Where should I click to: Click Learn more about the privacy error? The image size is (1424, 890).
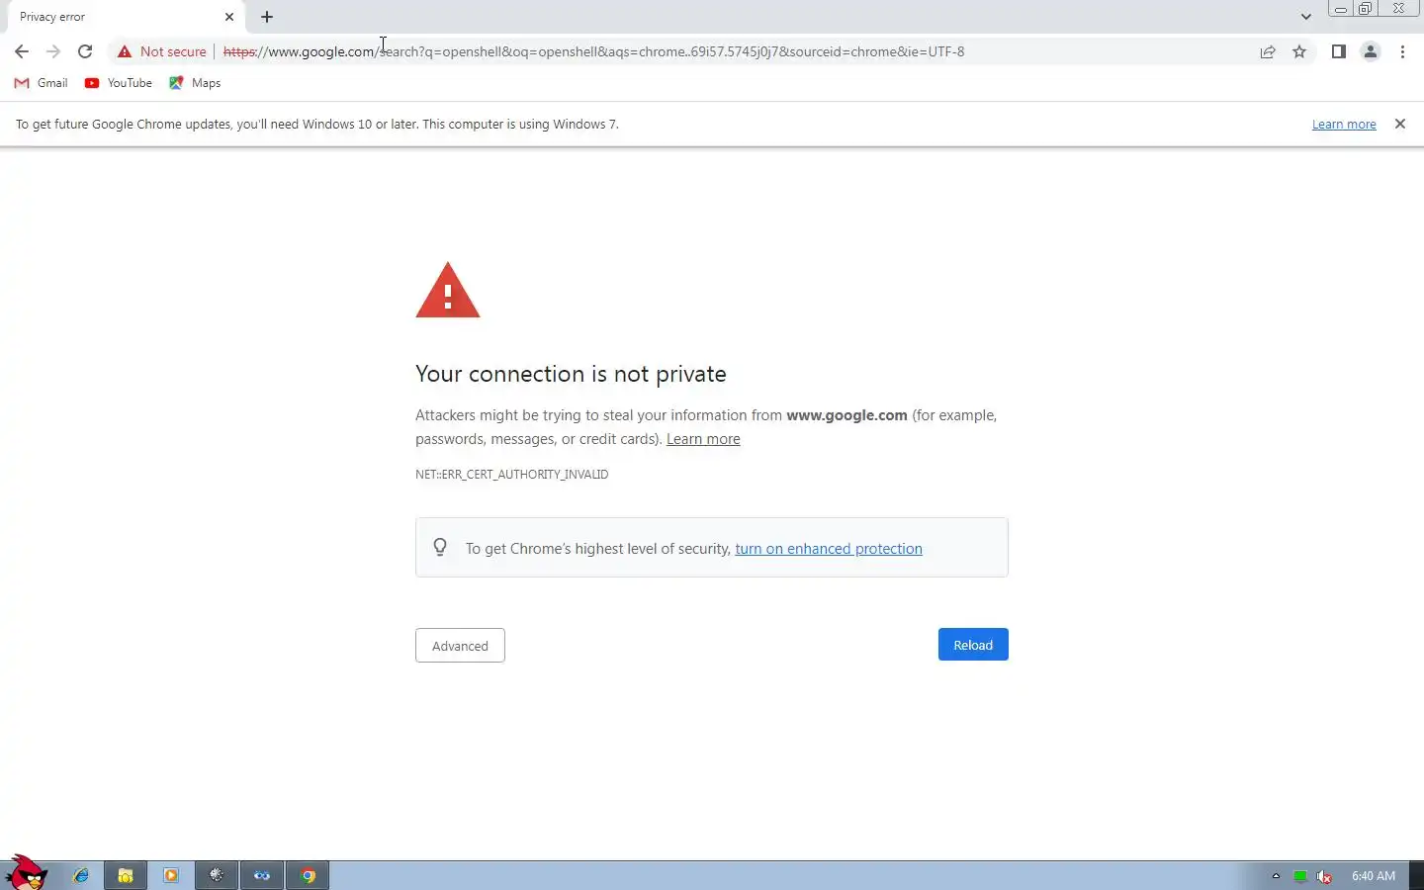pyautogui.click(x=703, y=439)
